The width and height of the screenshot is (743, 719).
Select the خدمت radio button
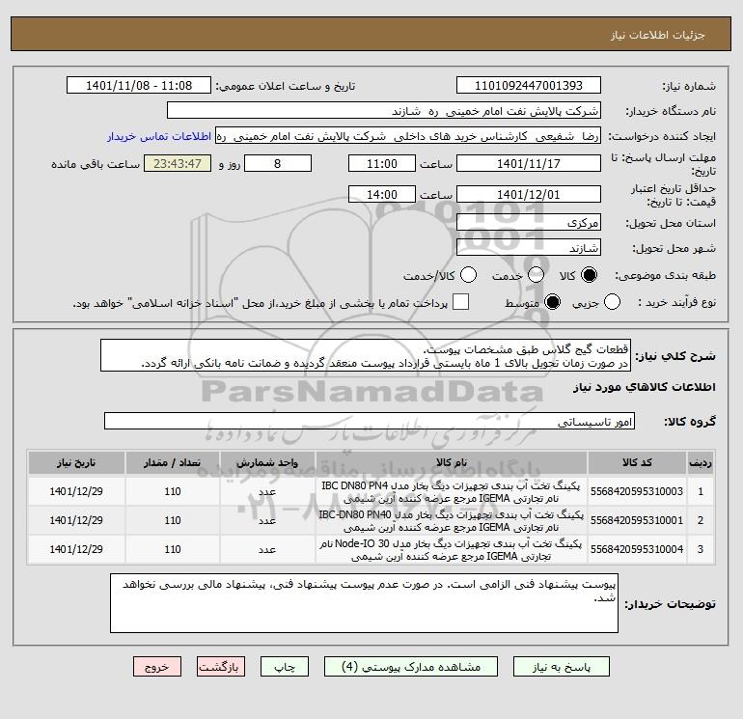pos(536,275)
